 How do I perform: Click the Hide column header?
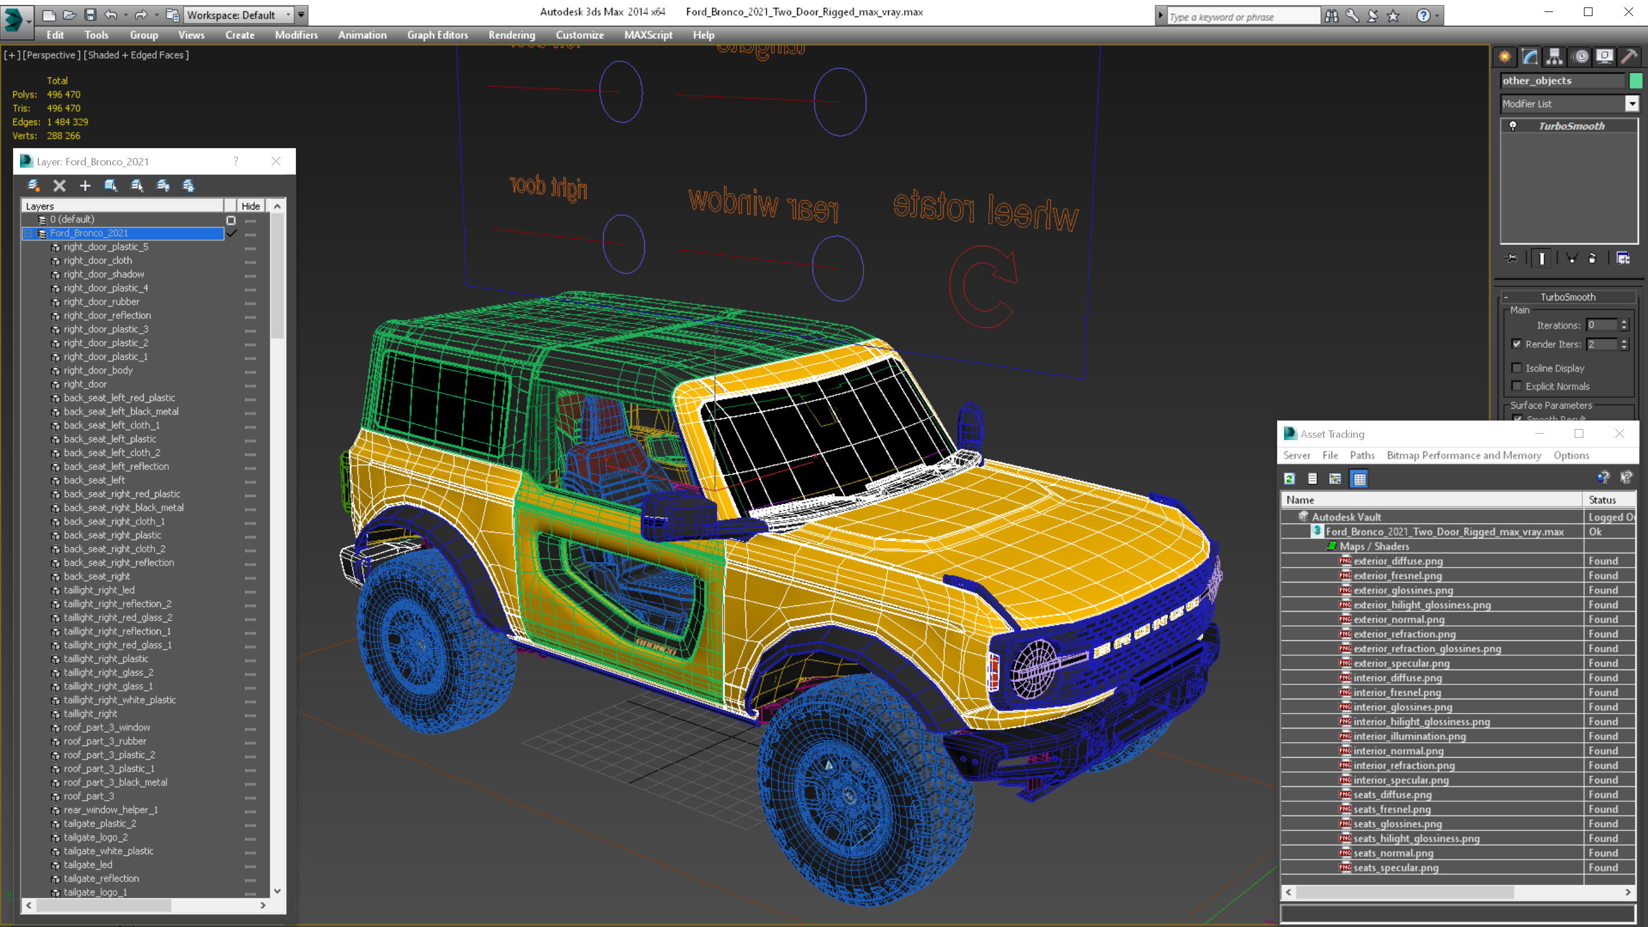[x=251, y=206]
